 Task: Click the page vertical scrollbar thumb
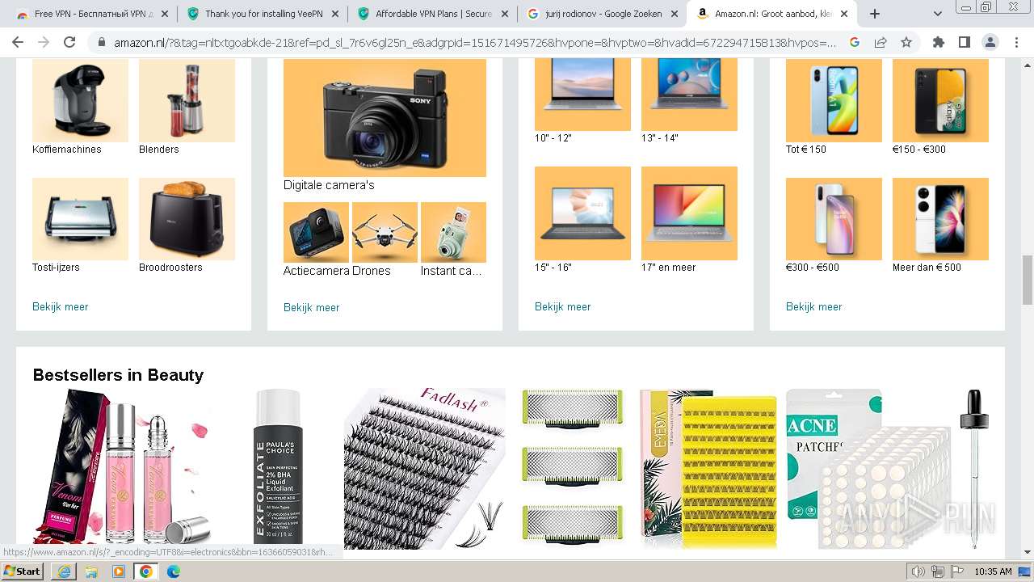1028,279
